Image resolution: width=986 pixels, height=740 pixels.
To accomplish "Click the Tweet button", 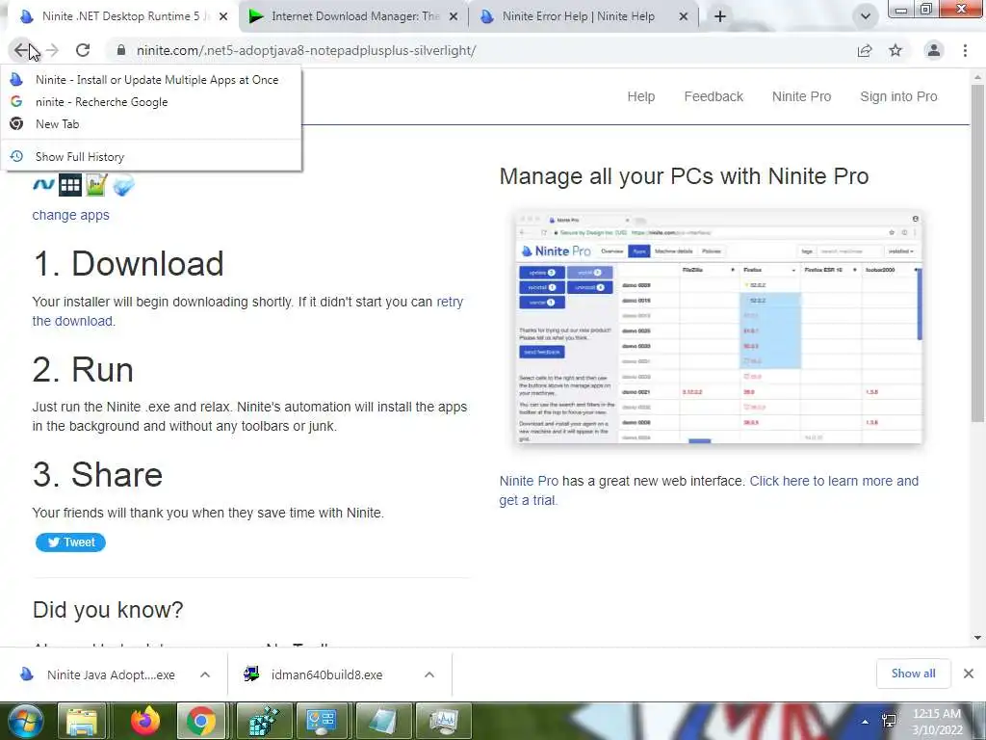I will [x=70, y=542].
